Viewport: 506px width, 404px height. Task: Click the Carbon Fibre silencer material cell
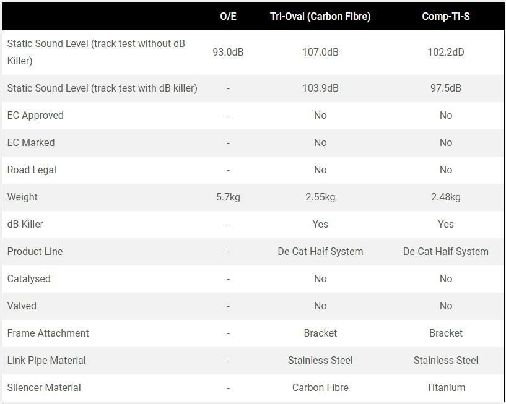coord(320,387)
